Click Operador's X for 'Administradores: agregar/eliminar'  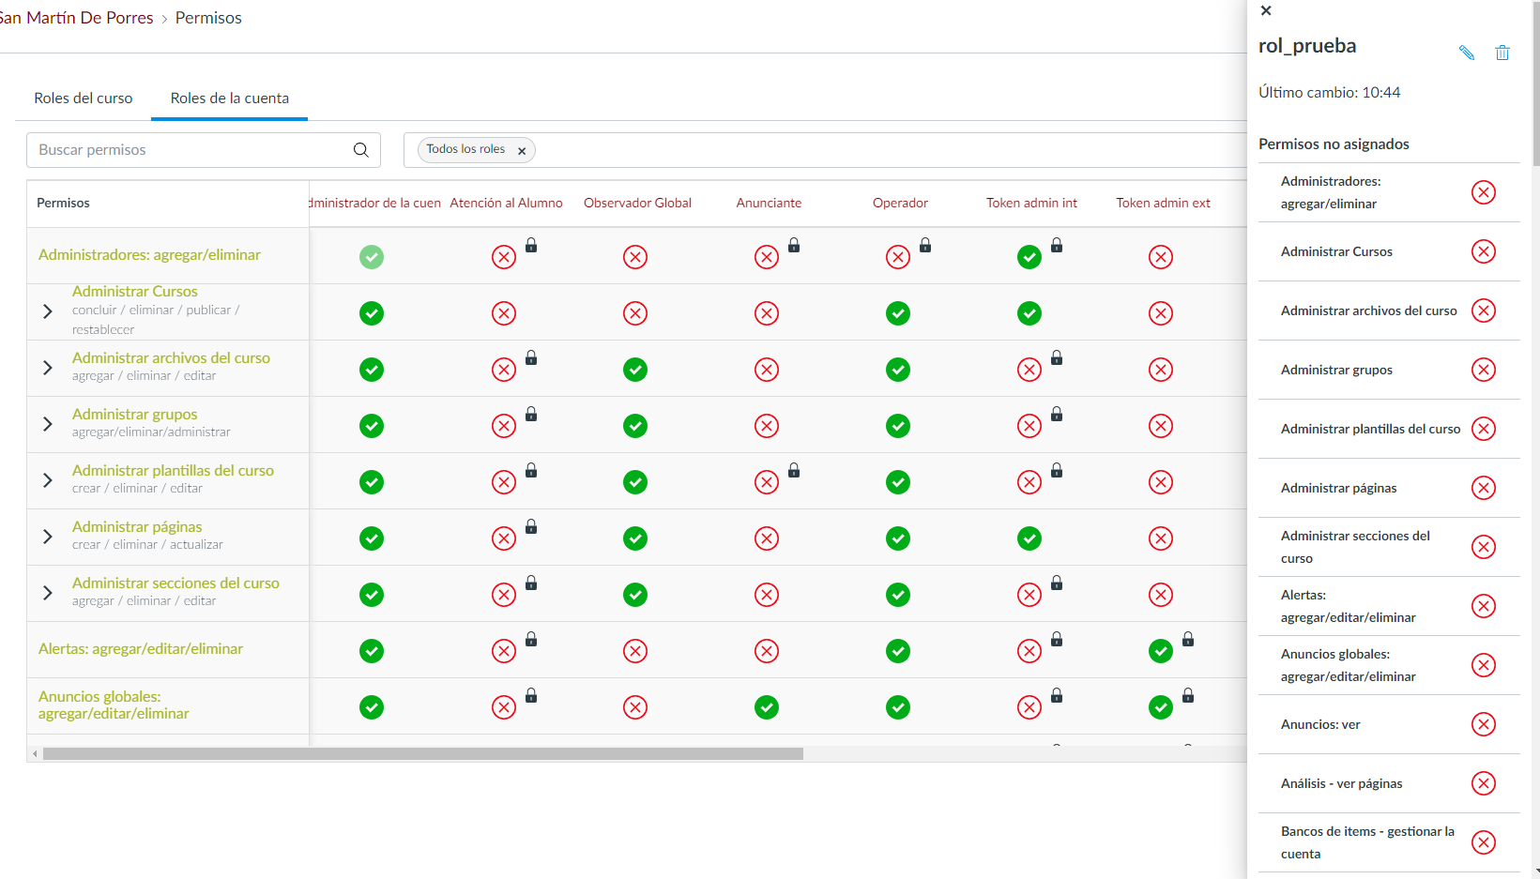point(898,257)
